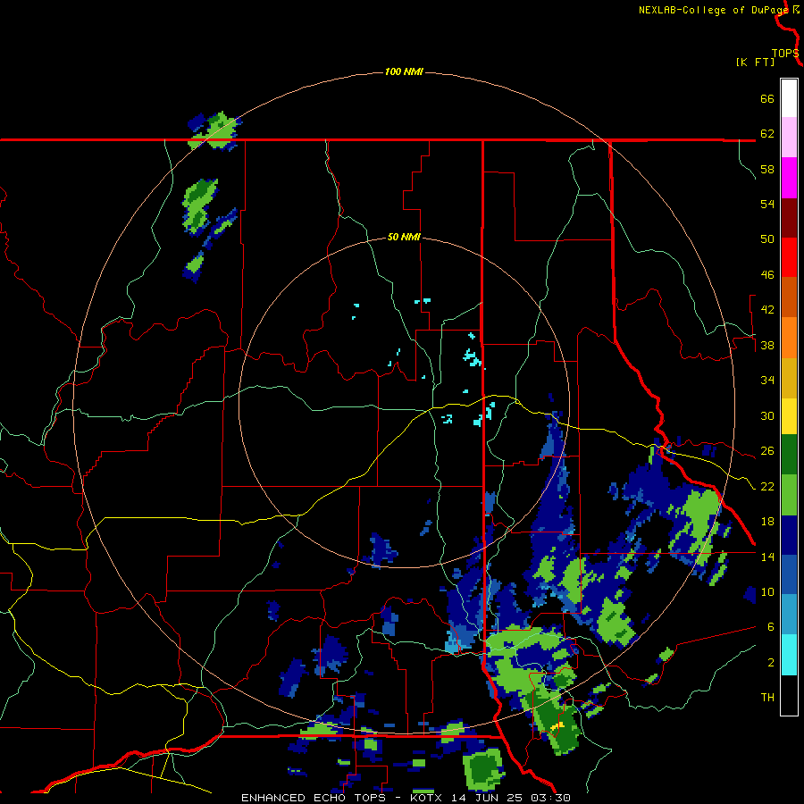Click the 18 legend value
The width and height of the screenshot is (804, 804).
pos(767,522)
